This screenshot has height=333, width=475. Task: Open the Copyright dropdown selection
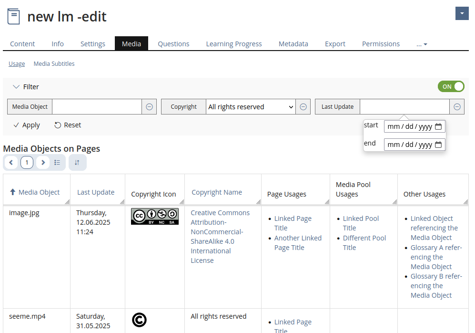pos(251,107)
